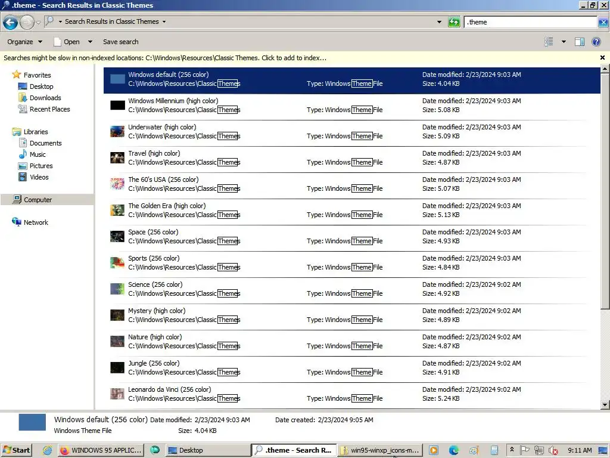The image size is (610, 458).
Task: Open the Organize menu
Action: (24, 42)
